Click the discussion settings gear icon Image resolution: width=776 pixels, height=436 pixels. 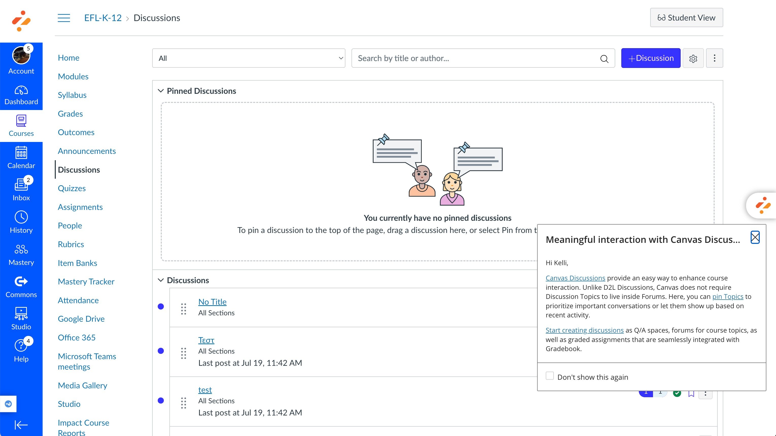click(x=693, y=58)
